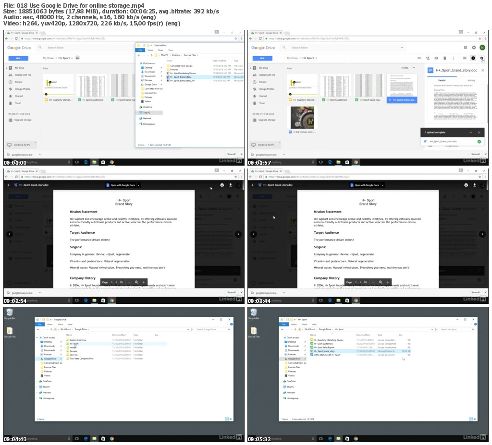In the 00:01:57 frame, toggle the list view icon

465,58
